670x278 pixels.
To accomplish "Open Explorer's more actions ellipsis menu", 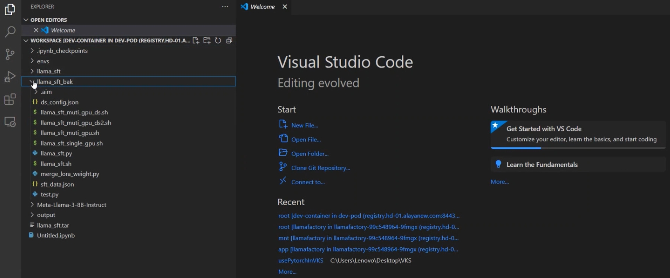I will coord(225,7).
